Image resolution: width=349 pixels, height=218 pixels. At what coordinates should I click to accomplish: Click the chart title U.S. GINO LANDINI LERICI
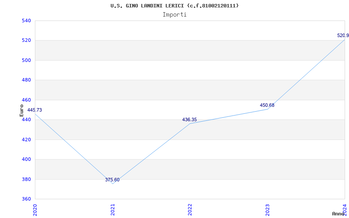(x=174, y=6)
